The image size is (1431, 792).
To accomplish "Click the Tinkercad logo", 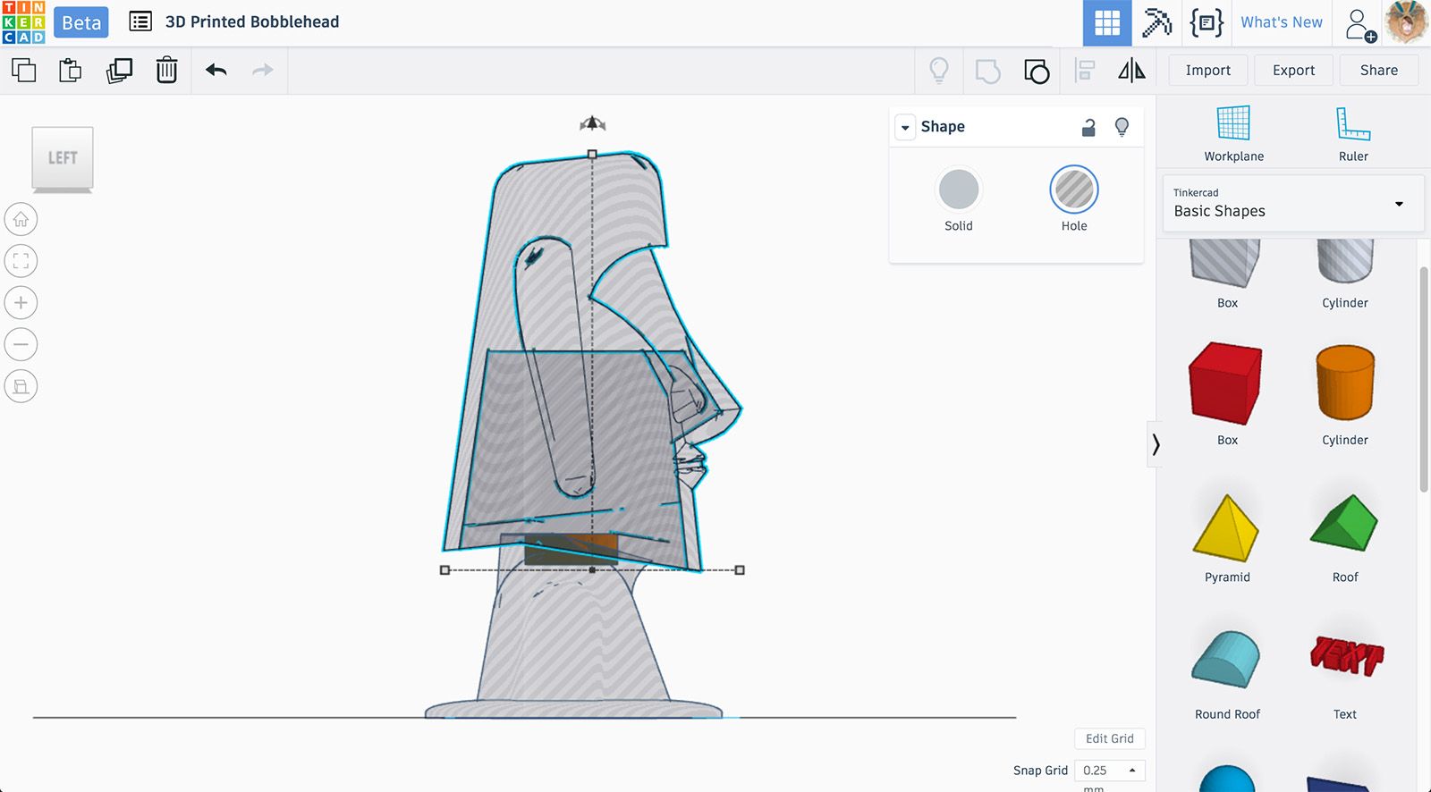I will click(23, 22).
